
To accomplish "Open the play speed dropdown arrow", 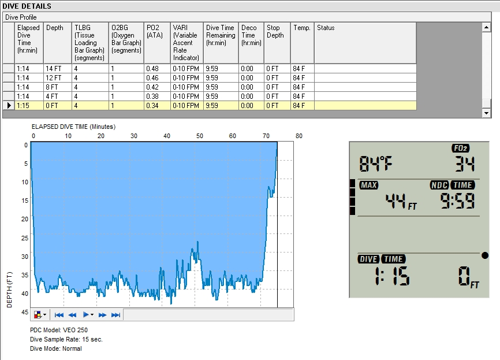I will click(92, 315).
